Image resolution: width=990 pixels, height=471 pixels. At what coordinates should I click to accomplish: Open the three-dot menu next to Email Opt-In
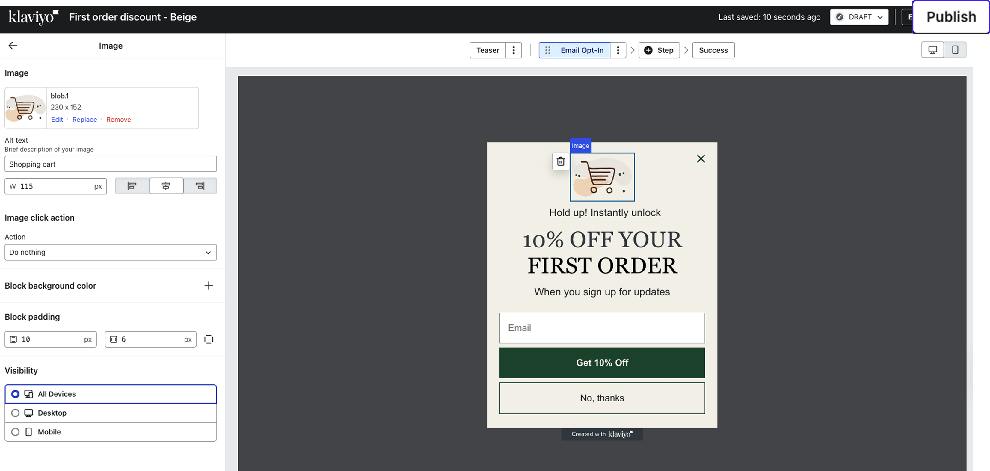[618, 50]
